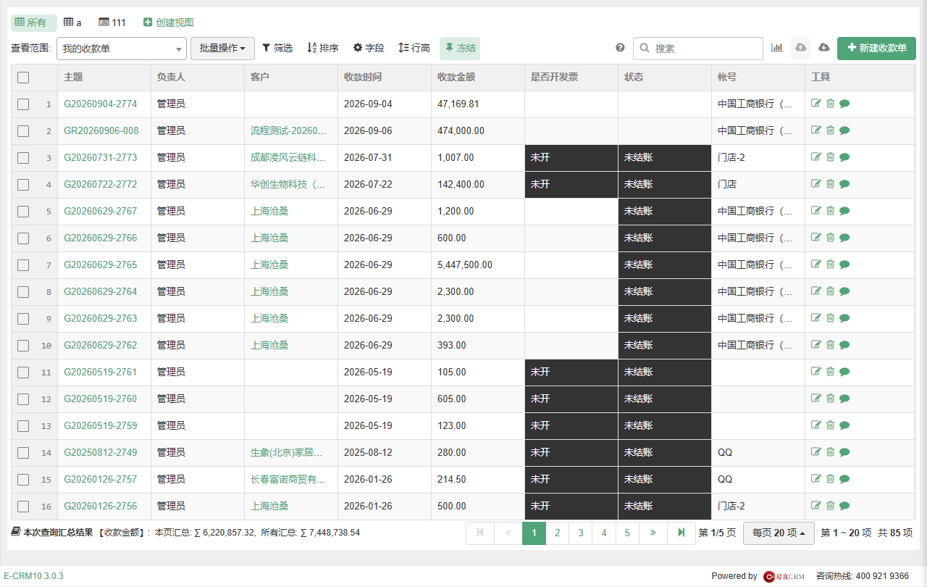Screen dimensions: 927x587
Task: Open the 筛选 filter tool
Action: [x=277, y=48]
